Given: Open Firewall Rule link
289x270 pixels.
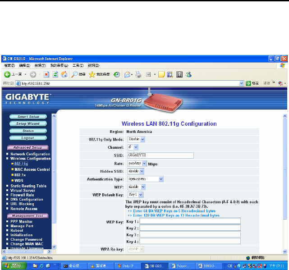Looking at the screenshot, I should 22,195.
